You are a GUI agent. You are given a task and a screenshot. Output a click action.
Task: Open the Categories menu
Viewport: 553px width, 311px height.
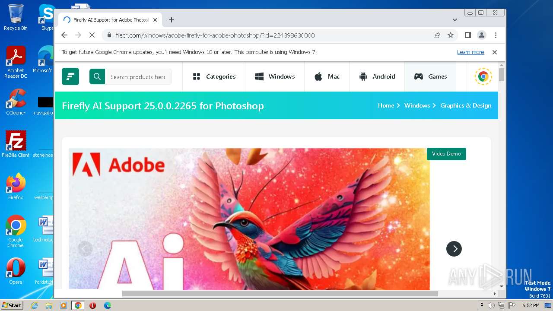coord(214,76)
